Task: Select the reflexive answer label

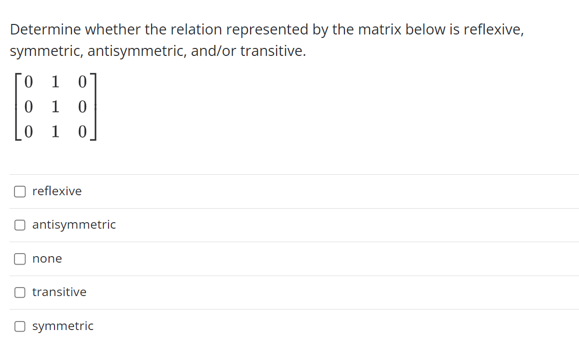Action: [x=56, y=191]
